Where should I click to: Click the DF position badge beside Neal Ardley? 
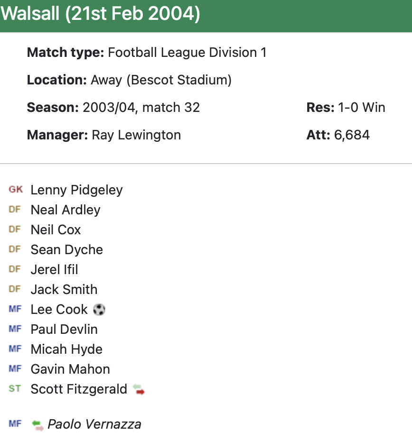(15, 210)
